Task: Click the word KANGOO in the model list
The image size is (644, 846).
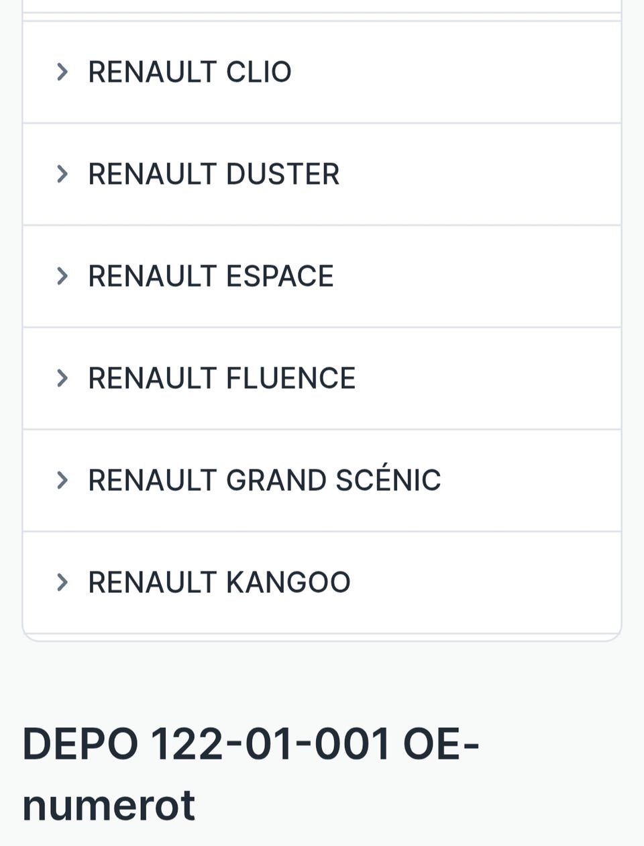Action: (288, 582)
